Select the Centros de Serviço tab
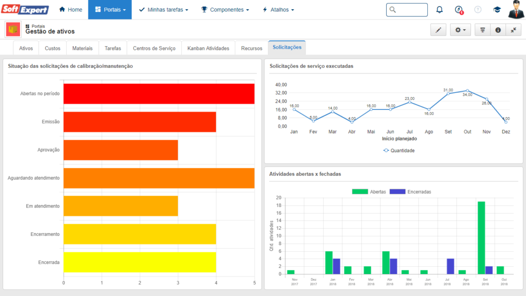 [x=154, y=48]
